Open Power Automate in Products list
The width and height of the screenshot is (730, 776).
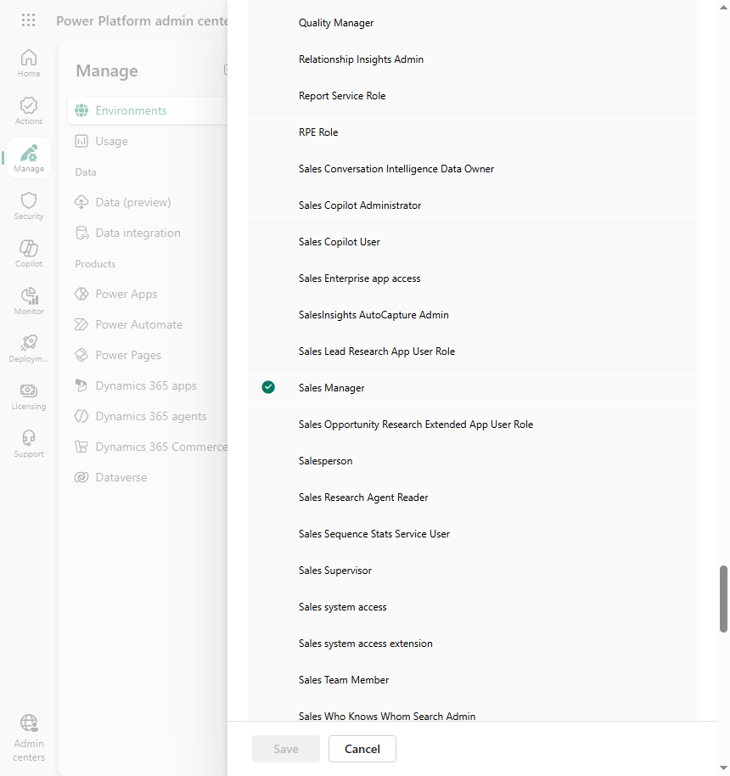(138, 324)
